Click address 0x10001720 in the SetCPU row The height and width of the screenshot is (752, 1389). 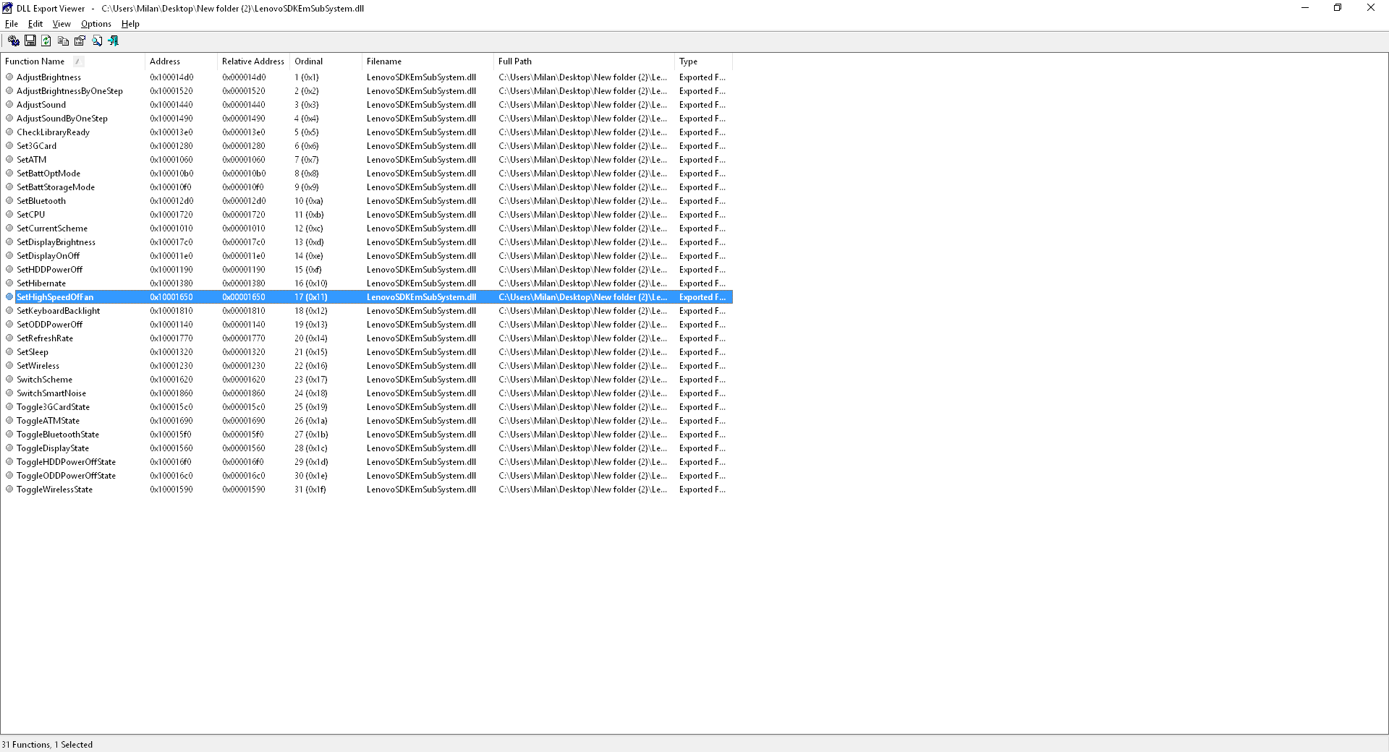pyautogui.click(x=171, y=215)
